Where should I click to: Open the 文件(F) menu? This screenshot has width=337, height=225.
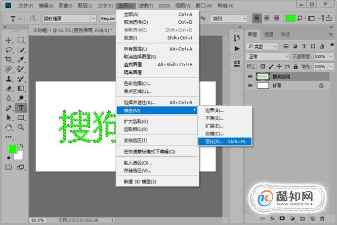coord(26,5)
